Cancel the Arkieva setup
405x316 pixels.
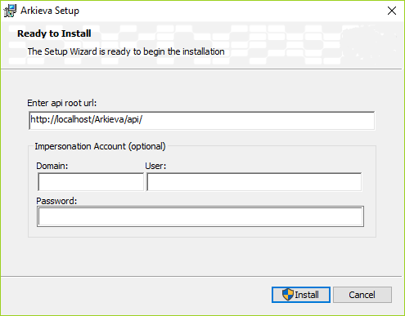pos(362,295)
